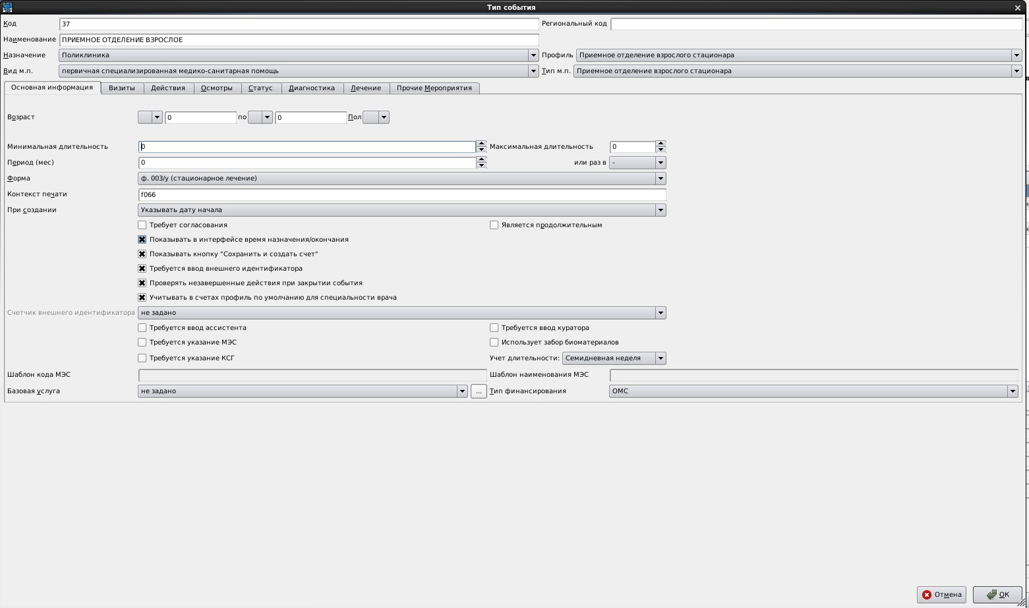Click the Отмена button
The height and width of the screenshot is (608, 1029).
[x=941, y=594]
